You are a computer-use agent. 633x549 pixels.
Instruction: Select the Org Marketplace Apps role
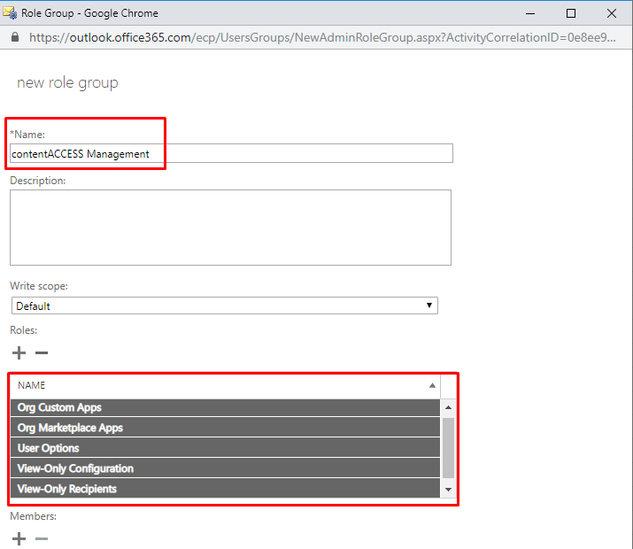point(70,428)
